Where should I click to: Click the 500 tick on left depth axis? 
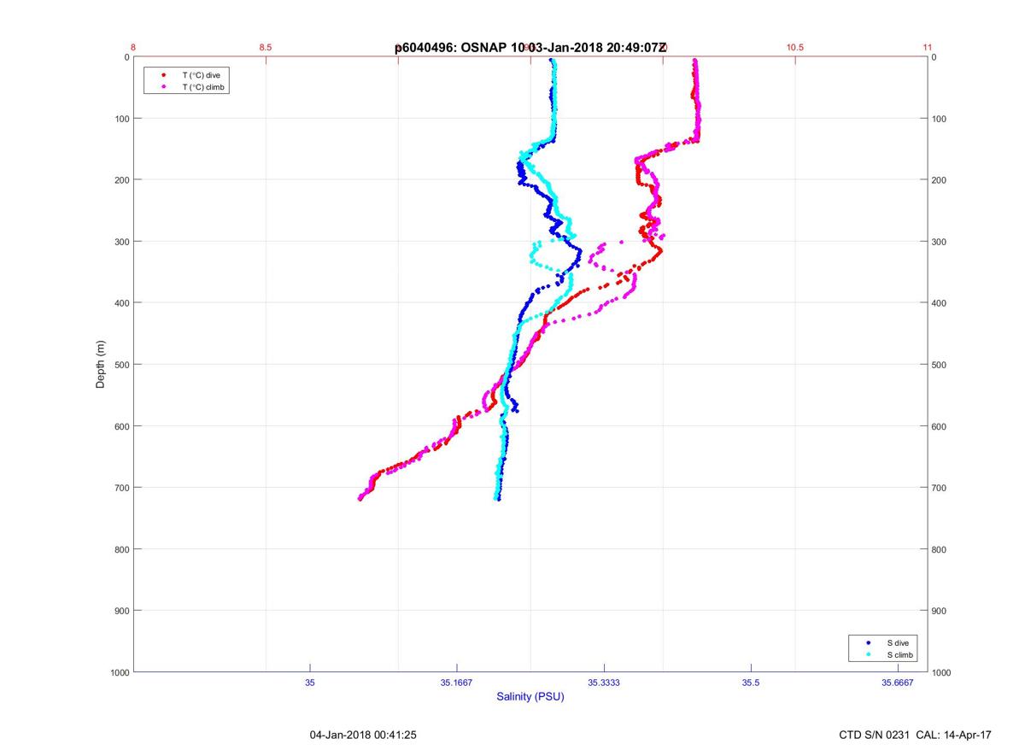[120, 365]
